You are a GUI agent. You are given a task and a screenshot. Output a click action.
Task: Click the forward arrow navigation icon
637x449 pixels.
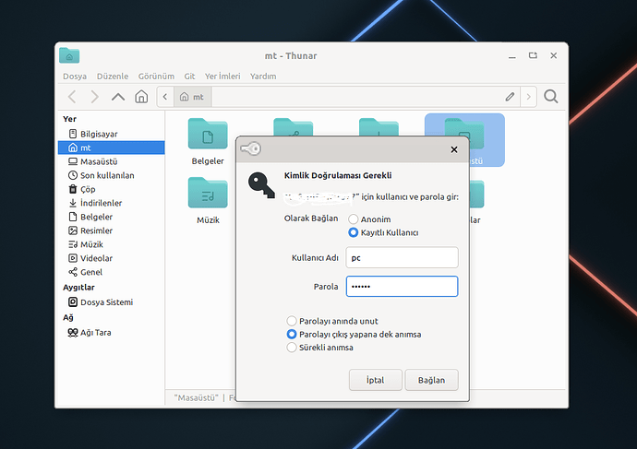(94, 97)
